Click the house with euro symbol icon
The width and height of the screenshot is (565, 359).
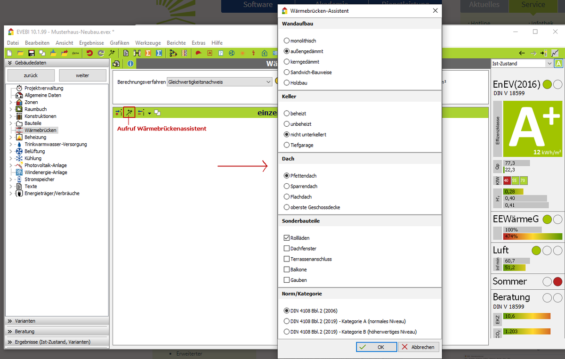coord(265,53)
